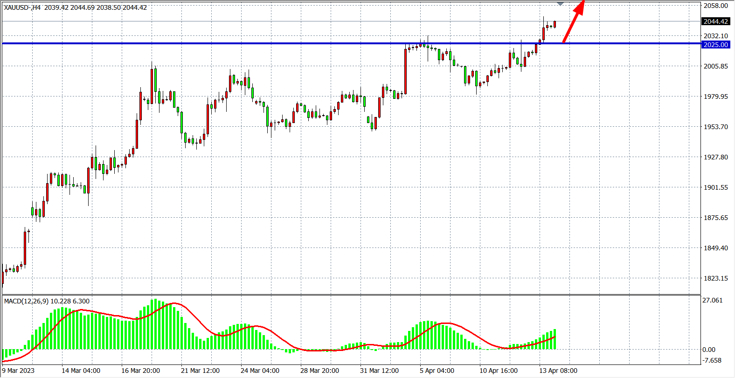Screen dimensions: 735x378
Task: Select the blue horizontal line at 2025.00
Action: point(280,43)
